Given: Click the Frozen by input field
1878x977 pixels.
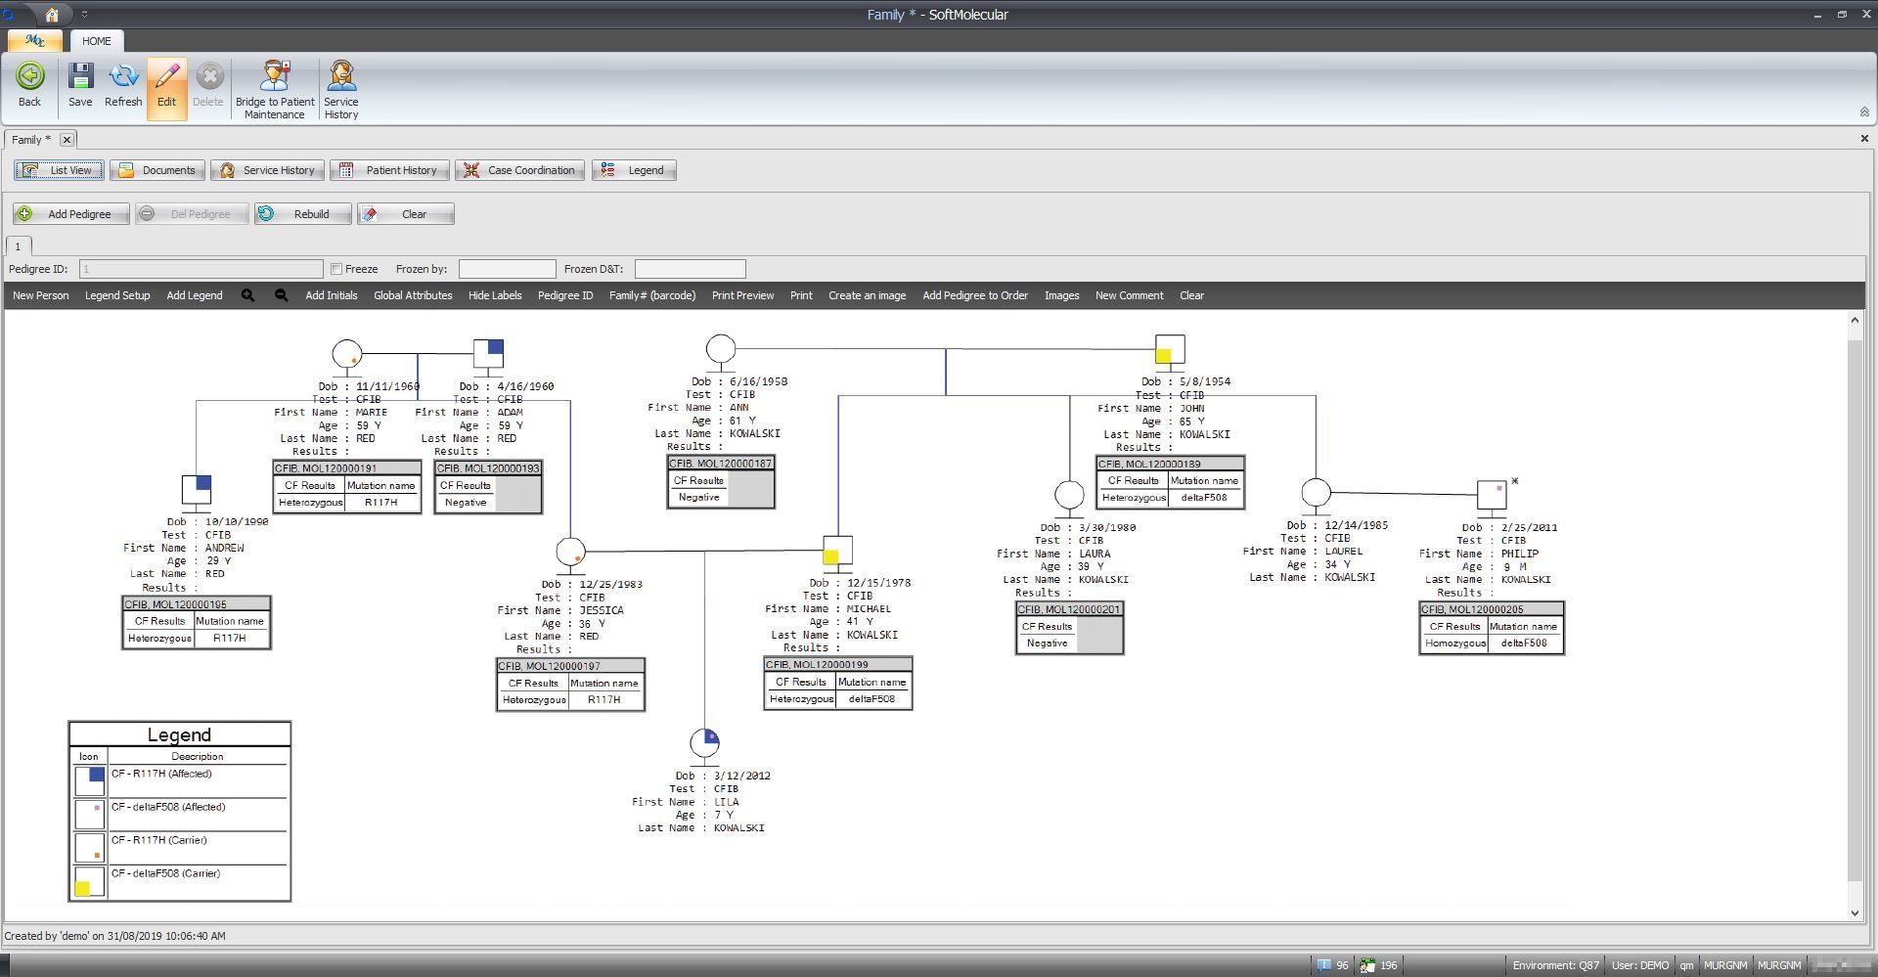Looking at the screenshot, I should click(x=507, y=269).
